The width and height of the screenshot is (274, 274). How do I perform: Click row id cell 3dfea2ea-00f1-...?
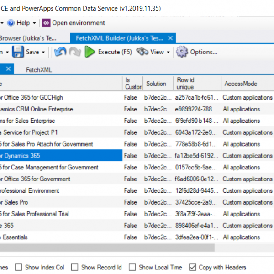[196, 237]
